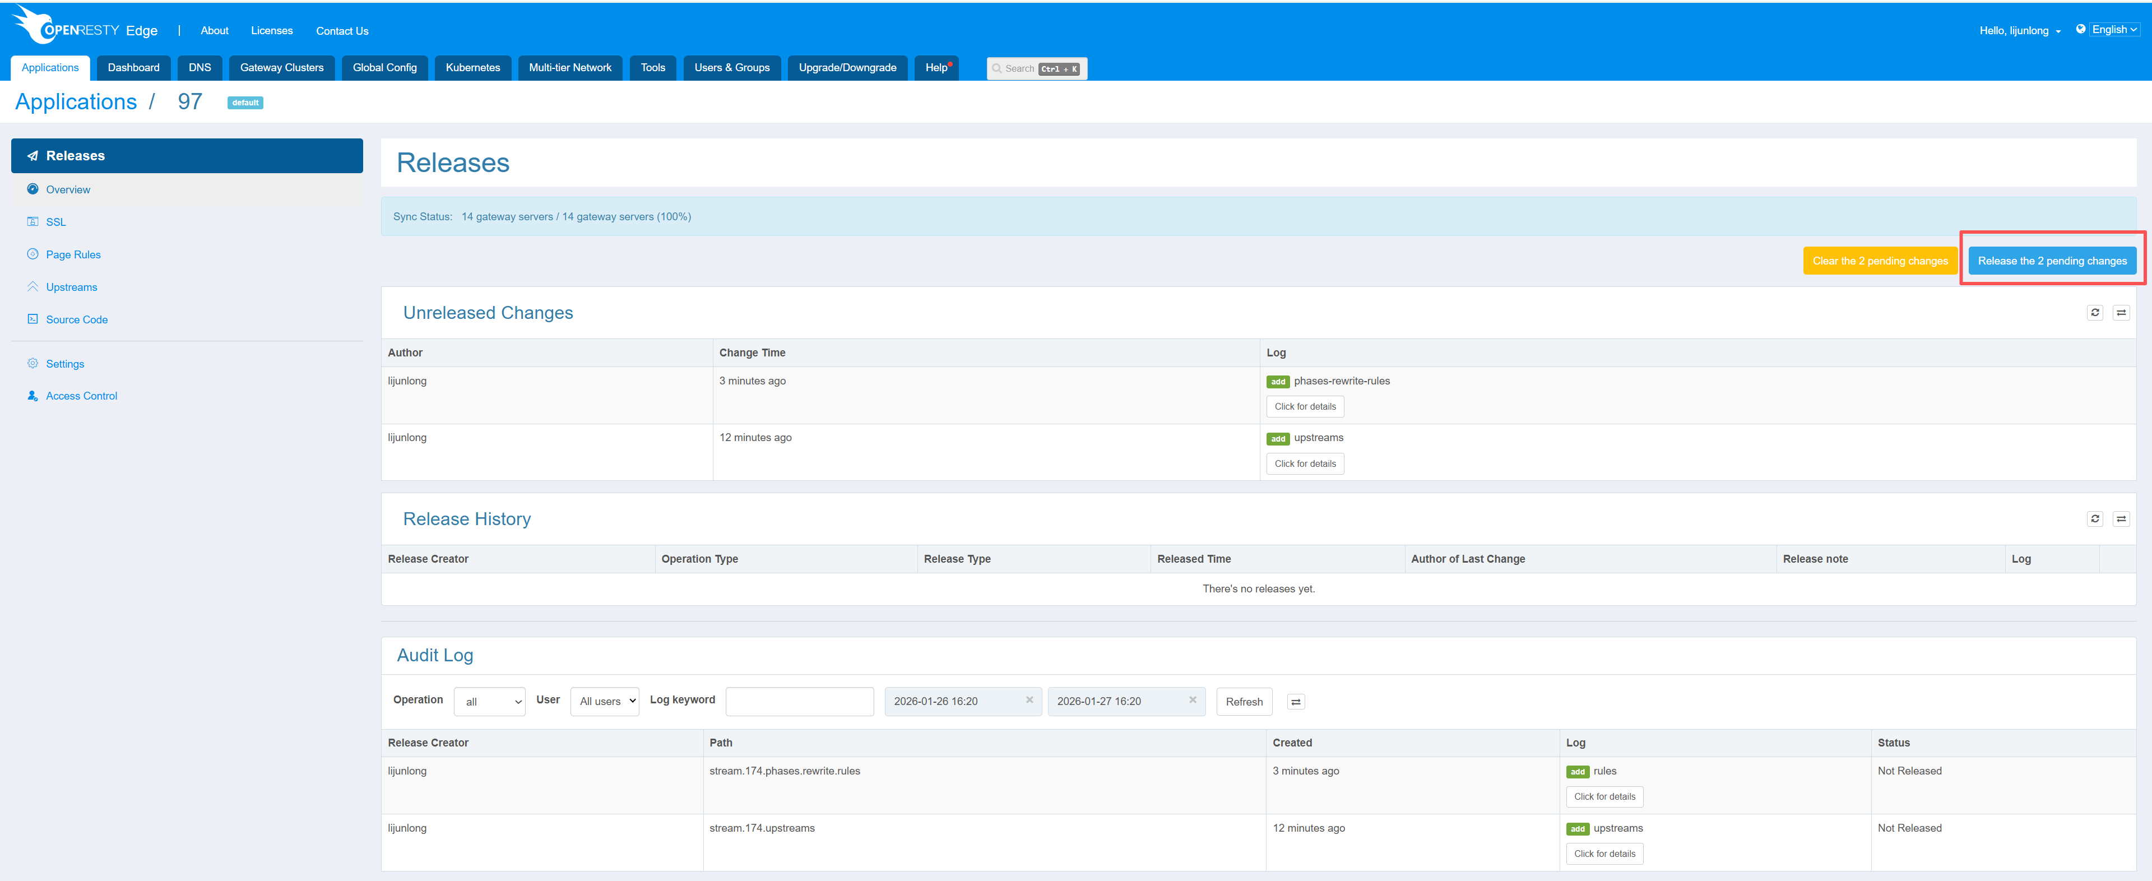
Task: Switch to the Gateway Clusters tab
Action: click(x=281, y=68)
